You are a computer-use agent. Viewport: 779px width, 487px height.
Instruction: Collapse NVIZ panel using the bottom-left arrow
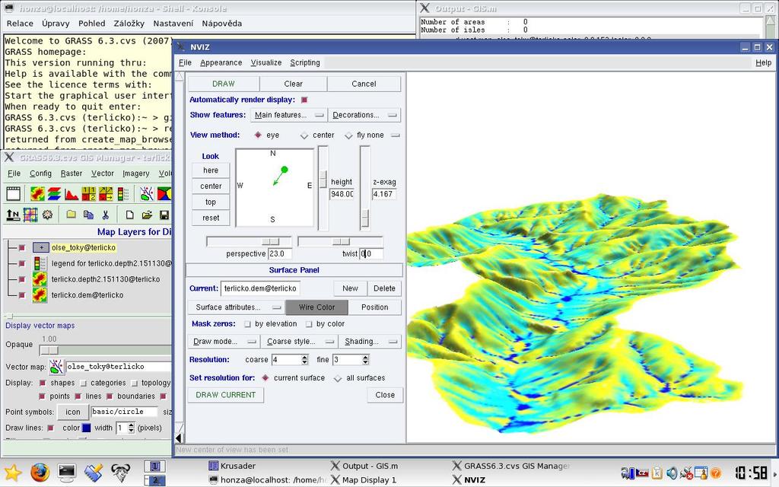click(x=178, y=438)
